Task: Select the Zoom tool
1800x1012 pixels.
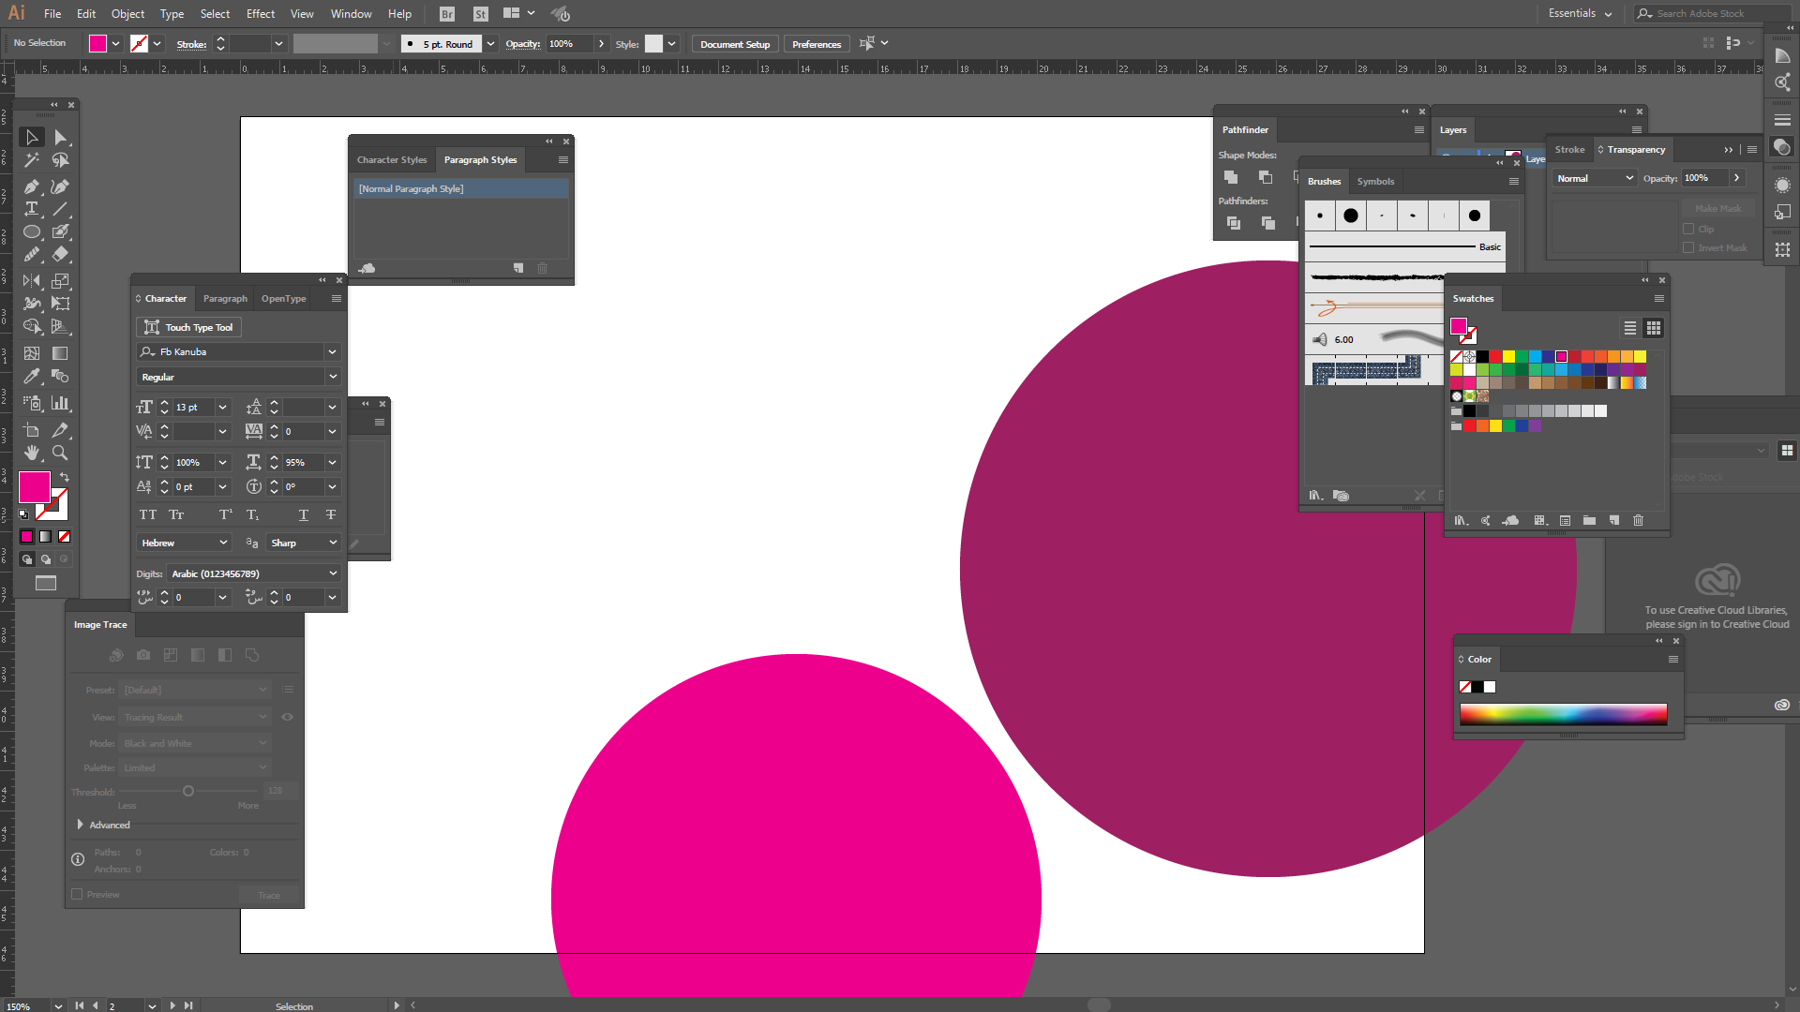Action: [60, 453]
